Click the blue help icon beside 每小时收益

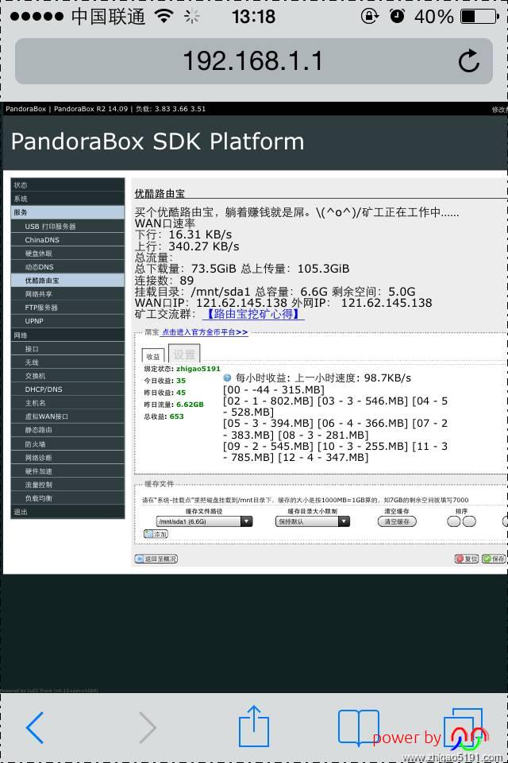[x=227, y=378]
